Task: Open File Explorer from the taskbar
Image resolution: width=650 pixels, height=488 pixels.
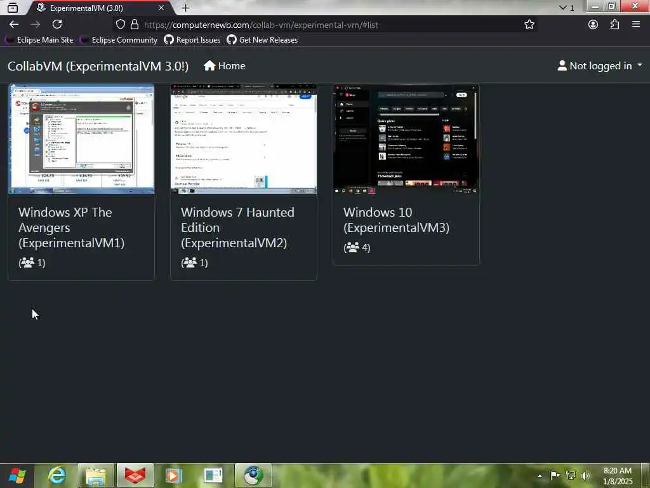Action: tap(96, 475)
